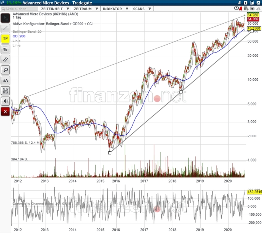Toggle the speaker sound icon
Image resolution: width=262 pixels, height=233 pixels.
5,101
